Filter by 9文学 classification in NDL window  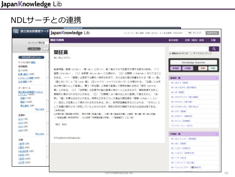[21, 163]
